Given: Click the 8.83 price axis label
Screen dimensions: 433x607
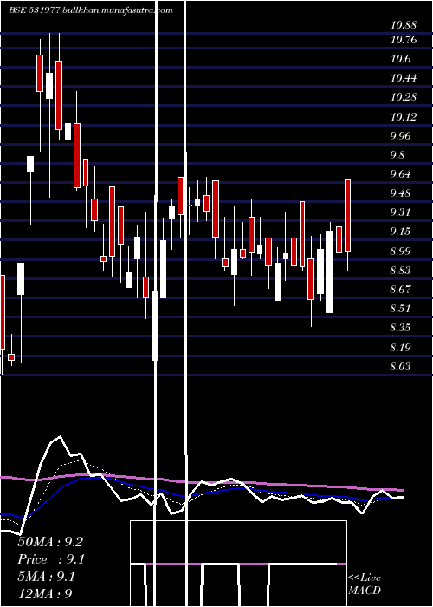Looking at the screenshot, I should tap(400, 271).
